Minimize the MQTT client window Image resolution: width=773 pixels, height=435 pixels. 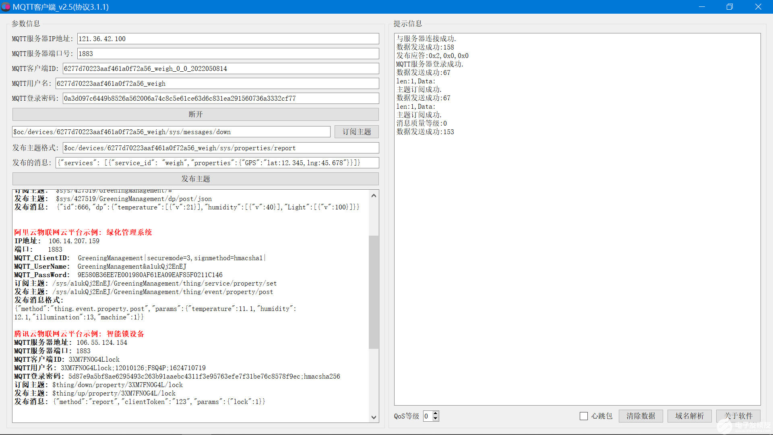(702, 7)
